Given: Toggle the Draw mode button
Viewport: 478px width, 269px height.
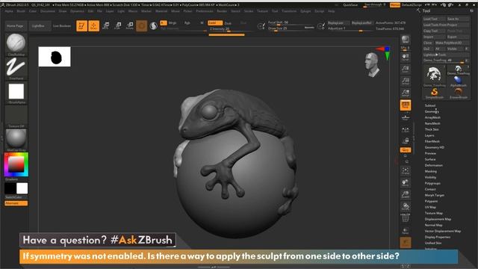Looking at the screenshot, I should (x=93, y=26).
